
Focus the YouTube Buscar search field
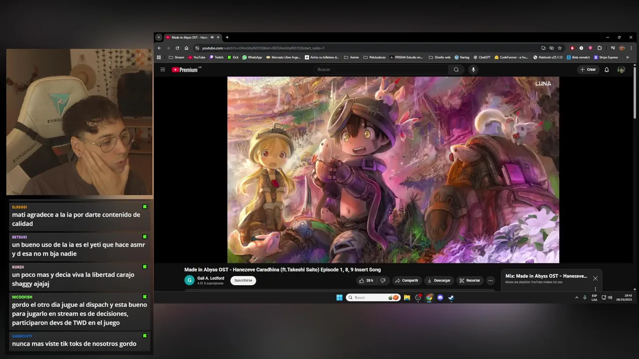[381, 70]
